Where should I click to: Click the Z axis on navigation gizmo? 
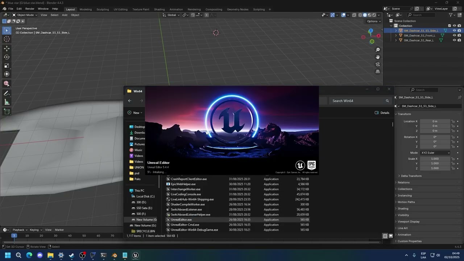coord(370,31)
